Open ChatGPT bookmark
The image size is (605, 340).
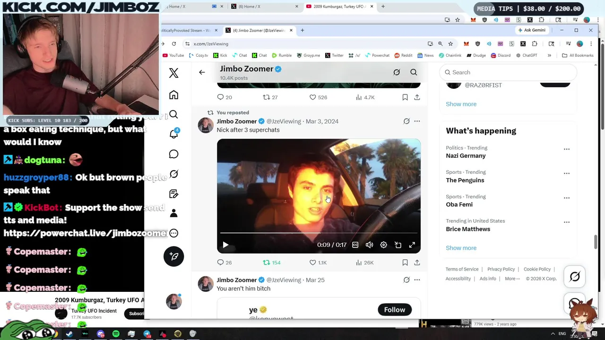[527, 55]
